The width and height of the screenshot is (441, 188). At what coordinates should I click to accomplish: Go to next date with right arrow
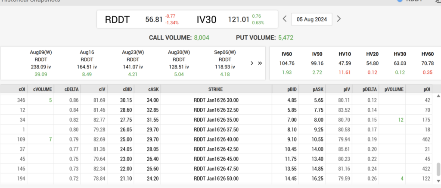(x=339, y=19)
